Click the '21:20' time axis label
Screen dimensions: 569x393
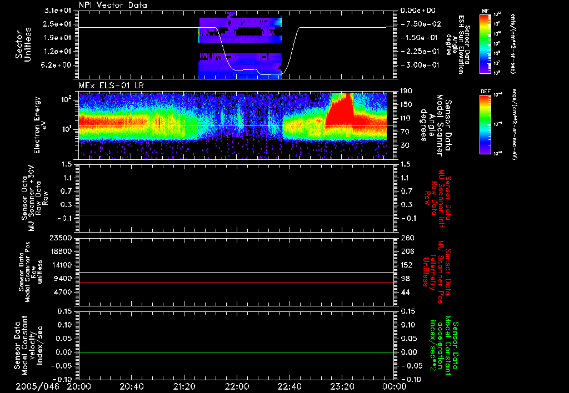184,386
